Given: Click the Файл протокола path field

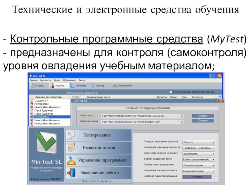Looking at the screenshot, I should 140,122.
